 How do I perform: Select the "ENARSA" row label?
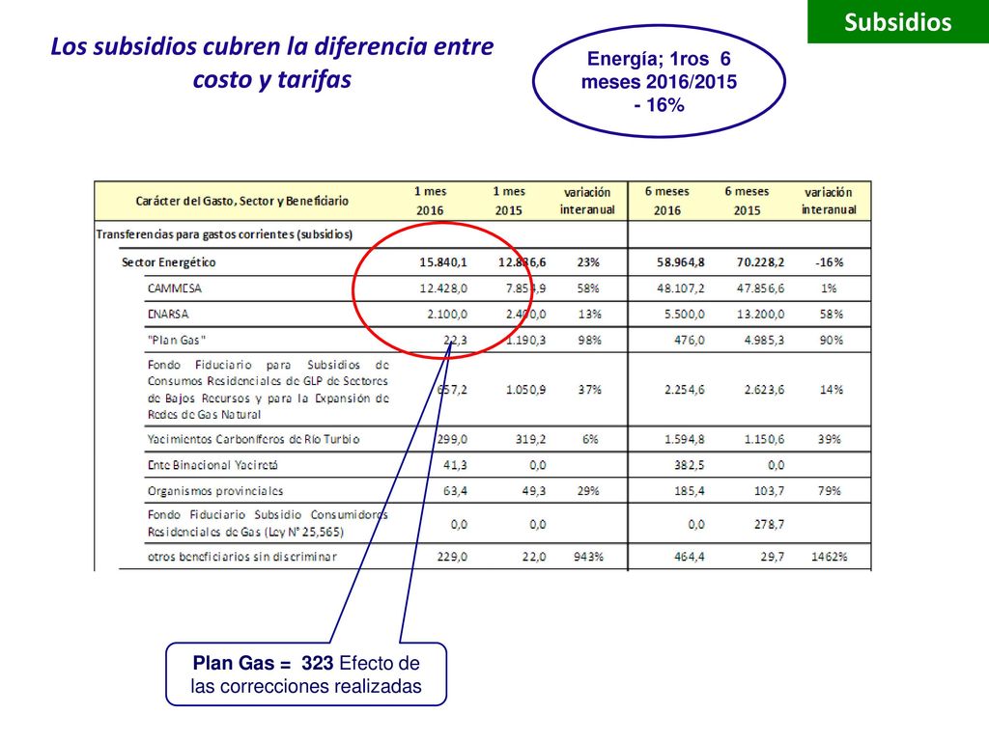click(168, 315)
